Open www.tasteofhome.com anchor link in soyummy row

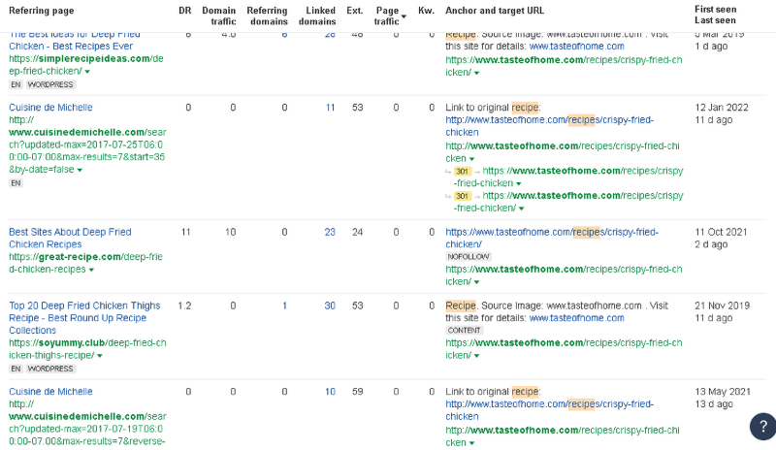[576, 318]
